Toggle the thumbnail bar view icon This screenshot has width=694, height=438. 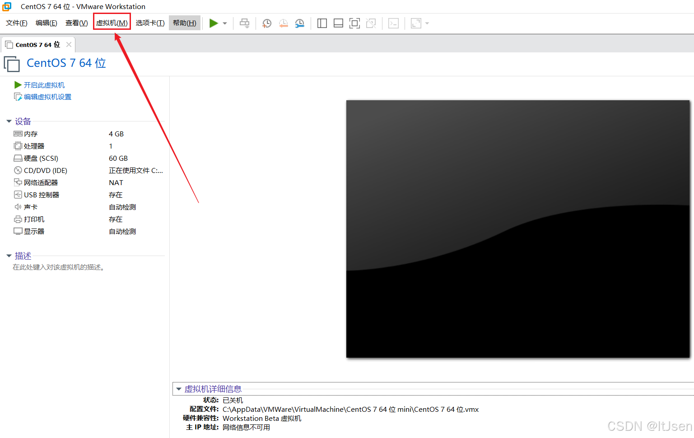[x=338, y=23]
